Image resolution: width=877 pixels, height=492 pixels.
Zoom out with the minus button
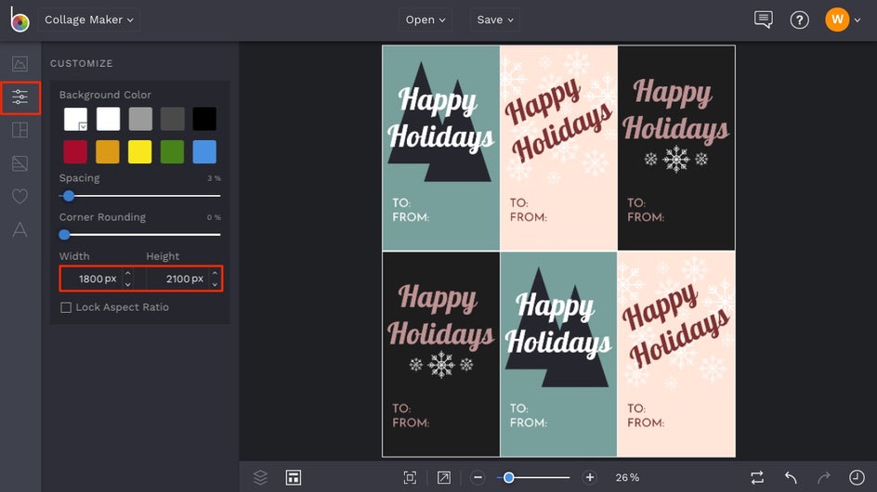[478, 477]
